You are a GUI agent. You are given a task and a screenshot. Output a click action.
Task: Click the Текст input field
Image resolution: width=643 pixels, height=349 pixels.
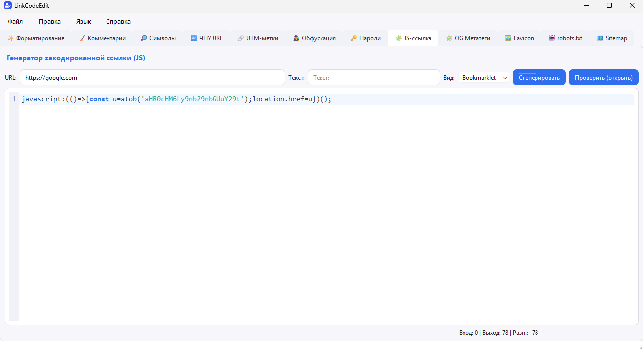point(374,78)
